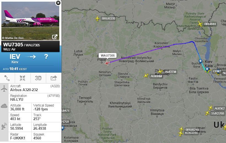Switch to 3D view
Image resolution: width=226 pixels, height=143 pixels.
(x=38, y=78)
